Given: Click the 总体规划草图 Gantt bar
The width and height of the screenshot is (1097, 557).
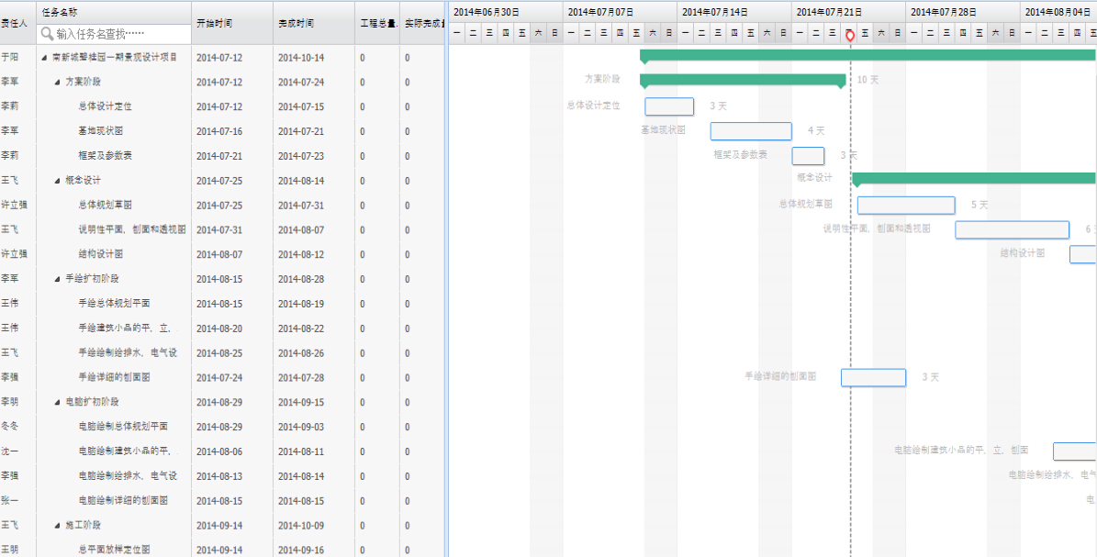Looking at the screenshot, I should pyautogui.click(x=905, y=206).
